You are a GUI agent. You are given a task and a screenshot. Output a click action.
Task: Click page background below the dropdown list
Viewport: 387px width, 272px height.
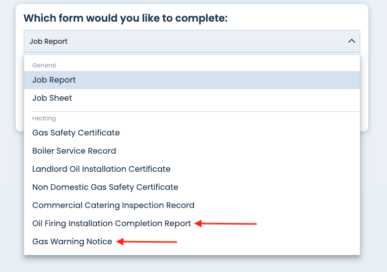[191, 264]
